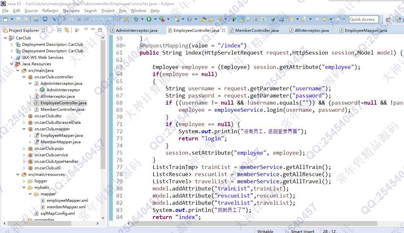Image resolution: width=404 pixels, height=233 pixels.
Task: Click the Save All icon
Action: tap(26, 19)
